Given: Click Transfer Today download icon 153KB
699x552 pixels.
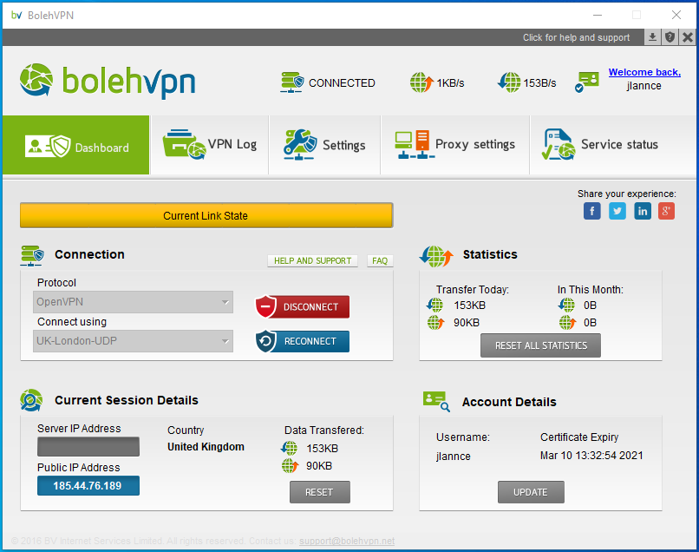Looking at the screenshot, I should [435, 306].
